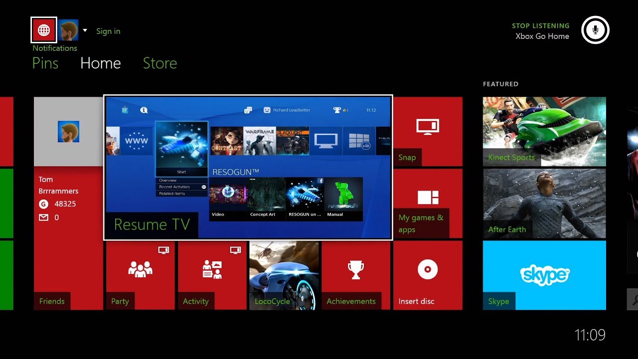The width and height of the screenshot is (638, 359).
Task: Click the STOP LISTENING label
Action: tap(541, 26)
